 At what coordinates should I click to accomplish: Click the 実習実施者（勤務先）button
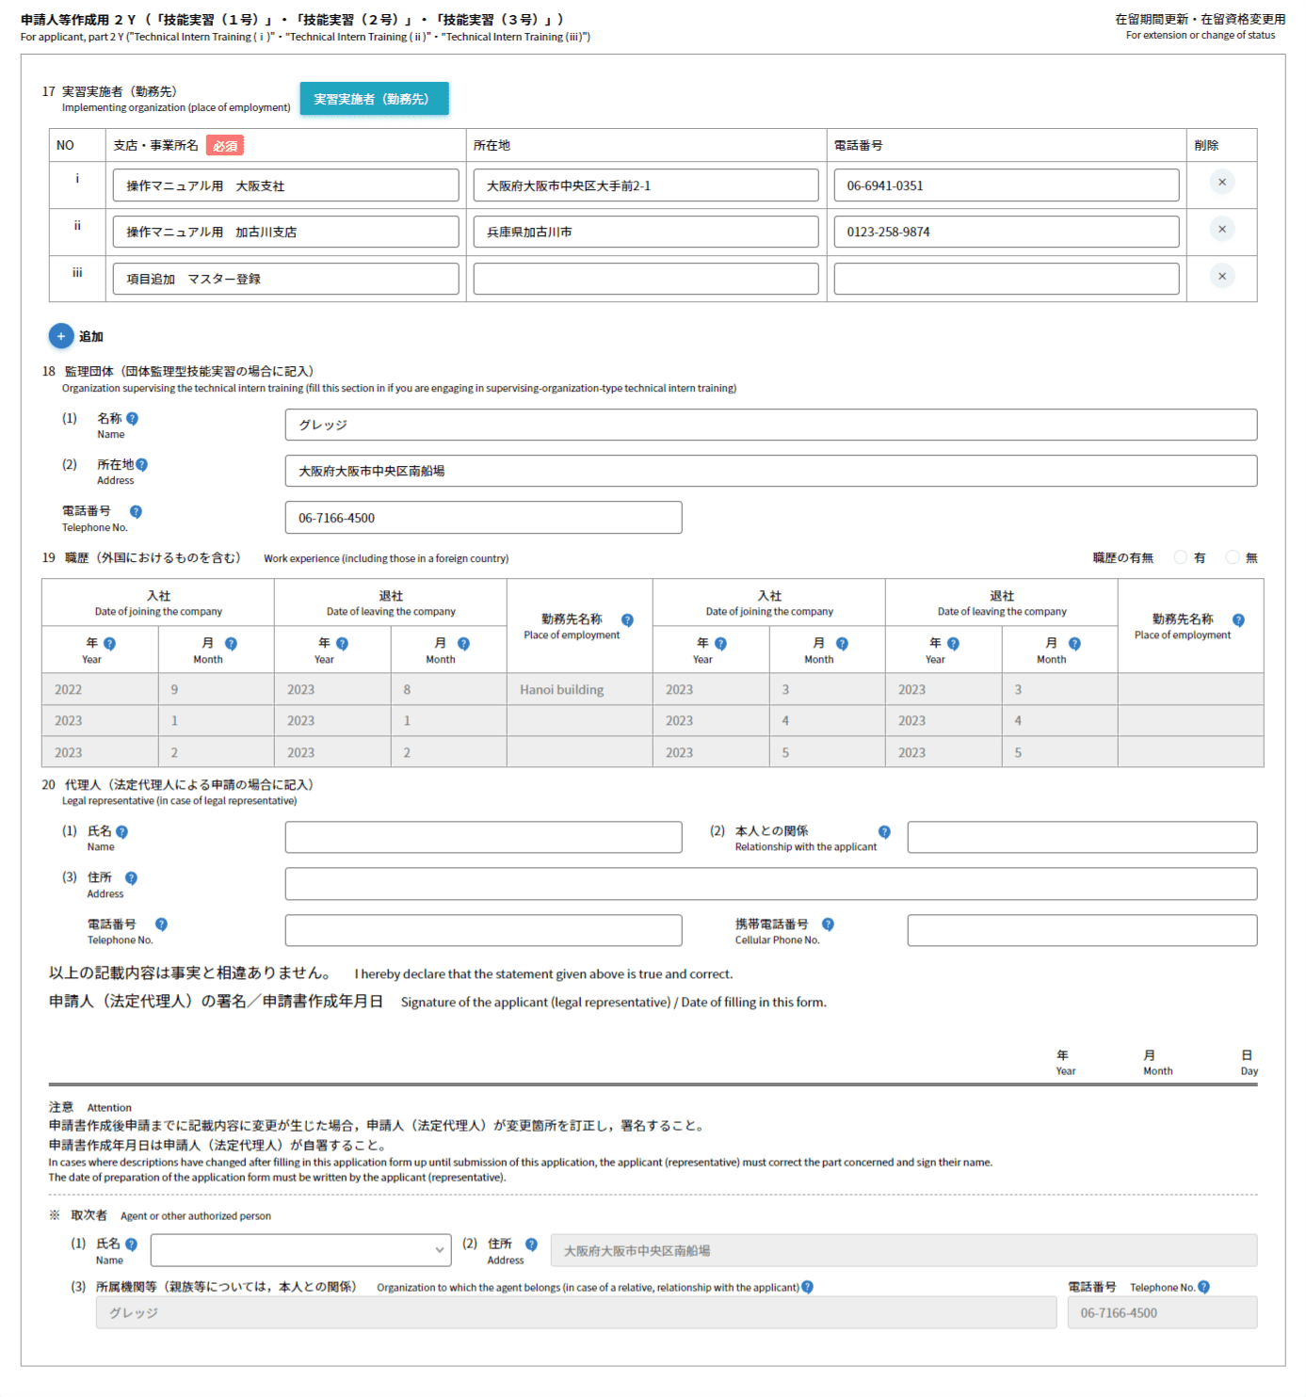[x=374, y=99]
